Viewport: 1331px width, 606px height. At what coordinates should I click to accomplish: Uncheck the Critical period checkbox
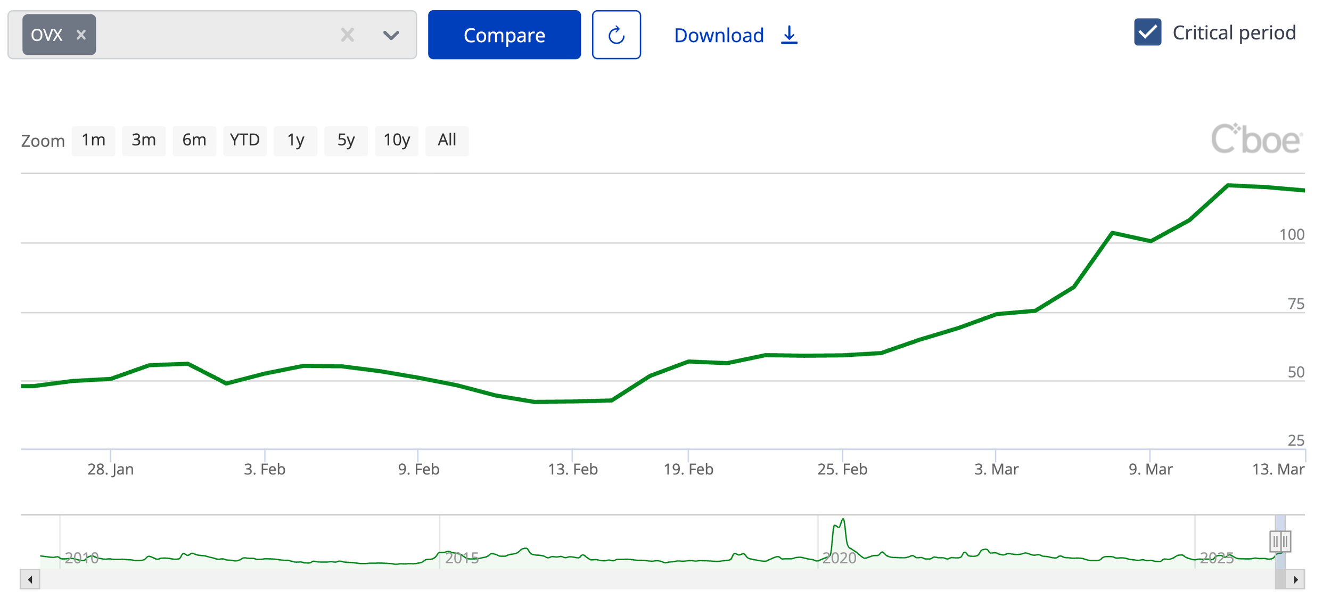click(x=1147, y=32)
